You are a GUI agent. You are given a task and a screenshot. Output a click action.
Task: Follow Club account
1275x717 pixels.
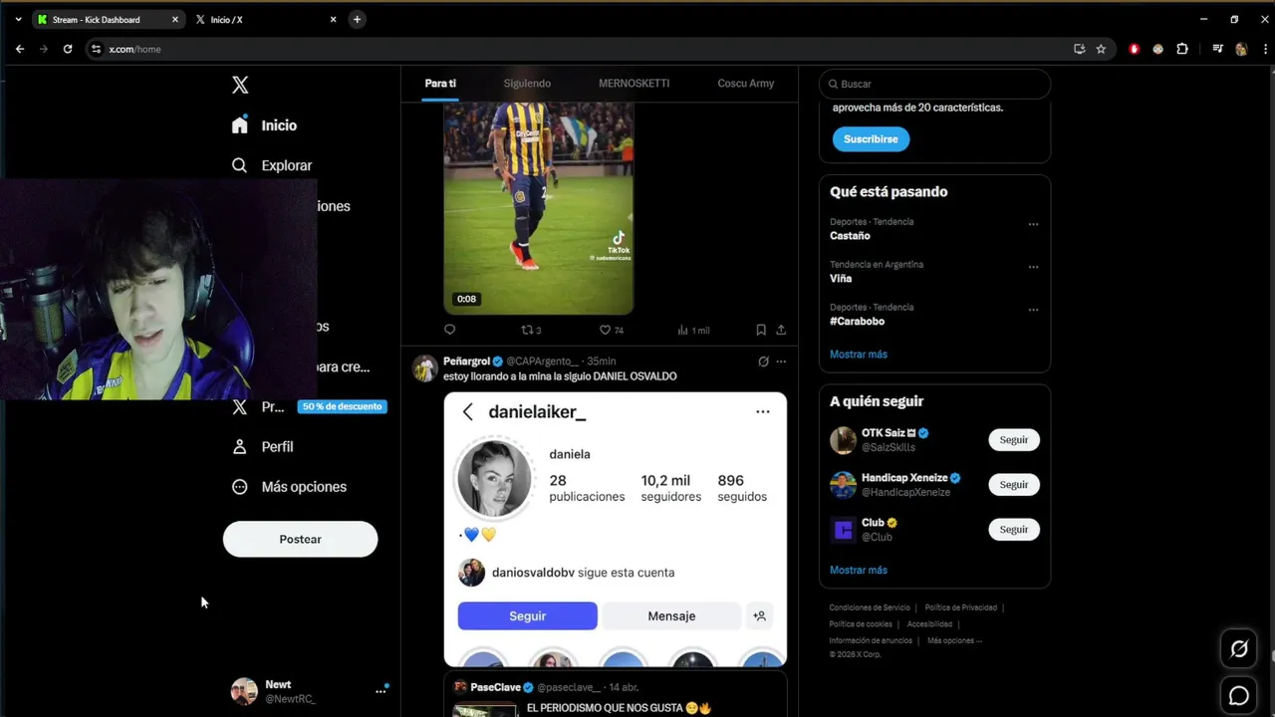click(1013, 530)
